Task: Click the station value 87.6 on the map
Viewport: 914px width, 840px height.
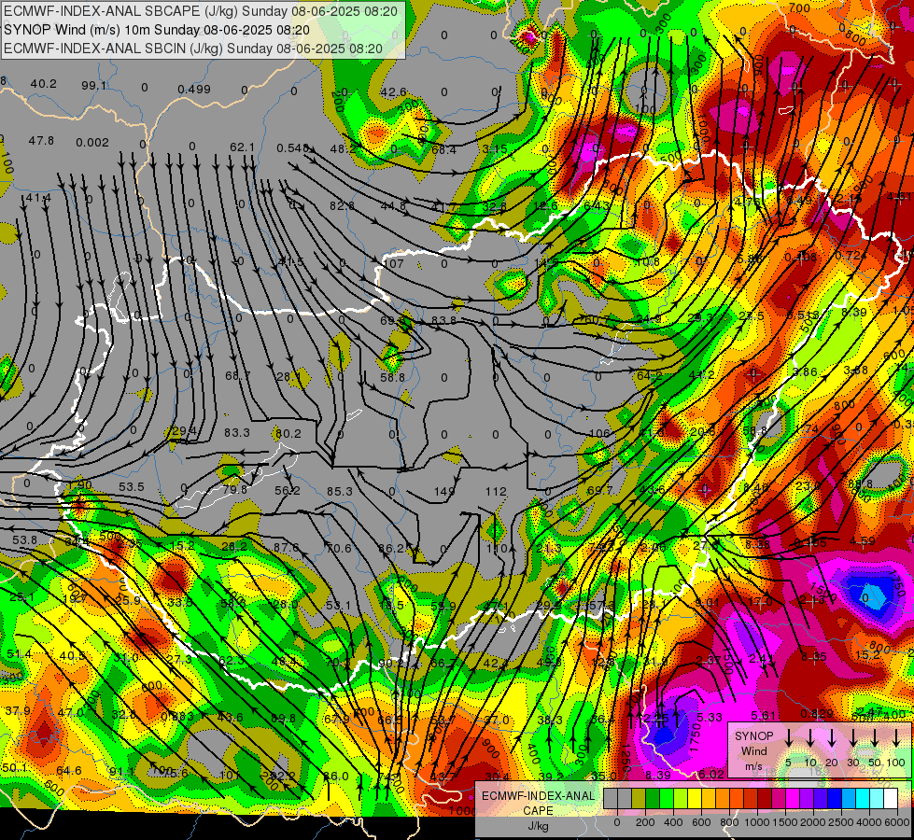Action: click(286, 547)
